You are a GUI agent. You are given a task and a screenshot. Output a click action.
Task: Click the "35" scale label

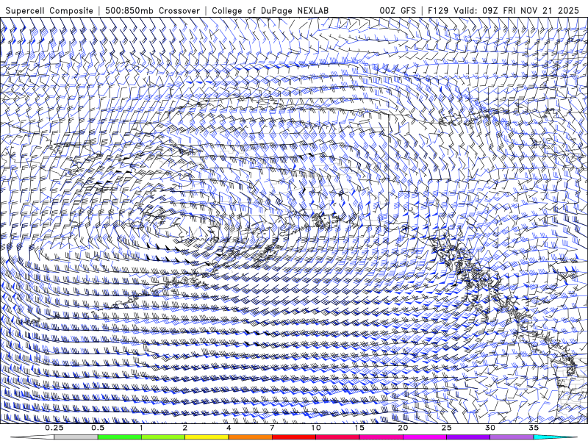tap(534, 428)
